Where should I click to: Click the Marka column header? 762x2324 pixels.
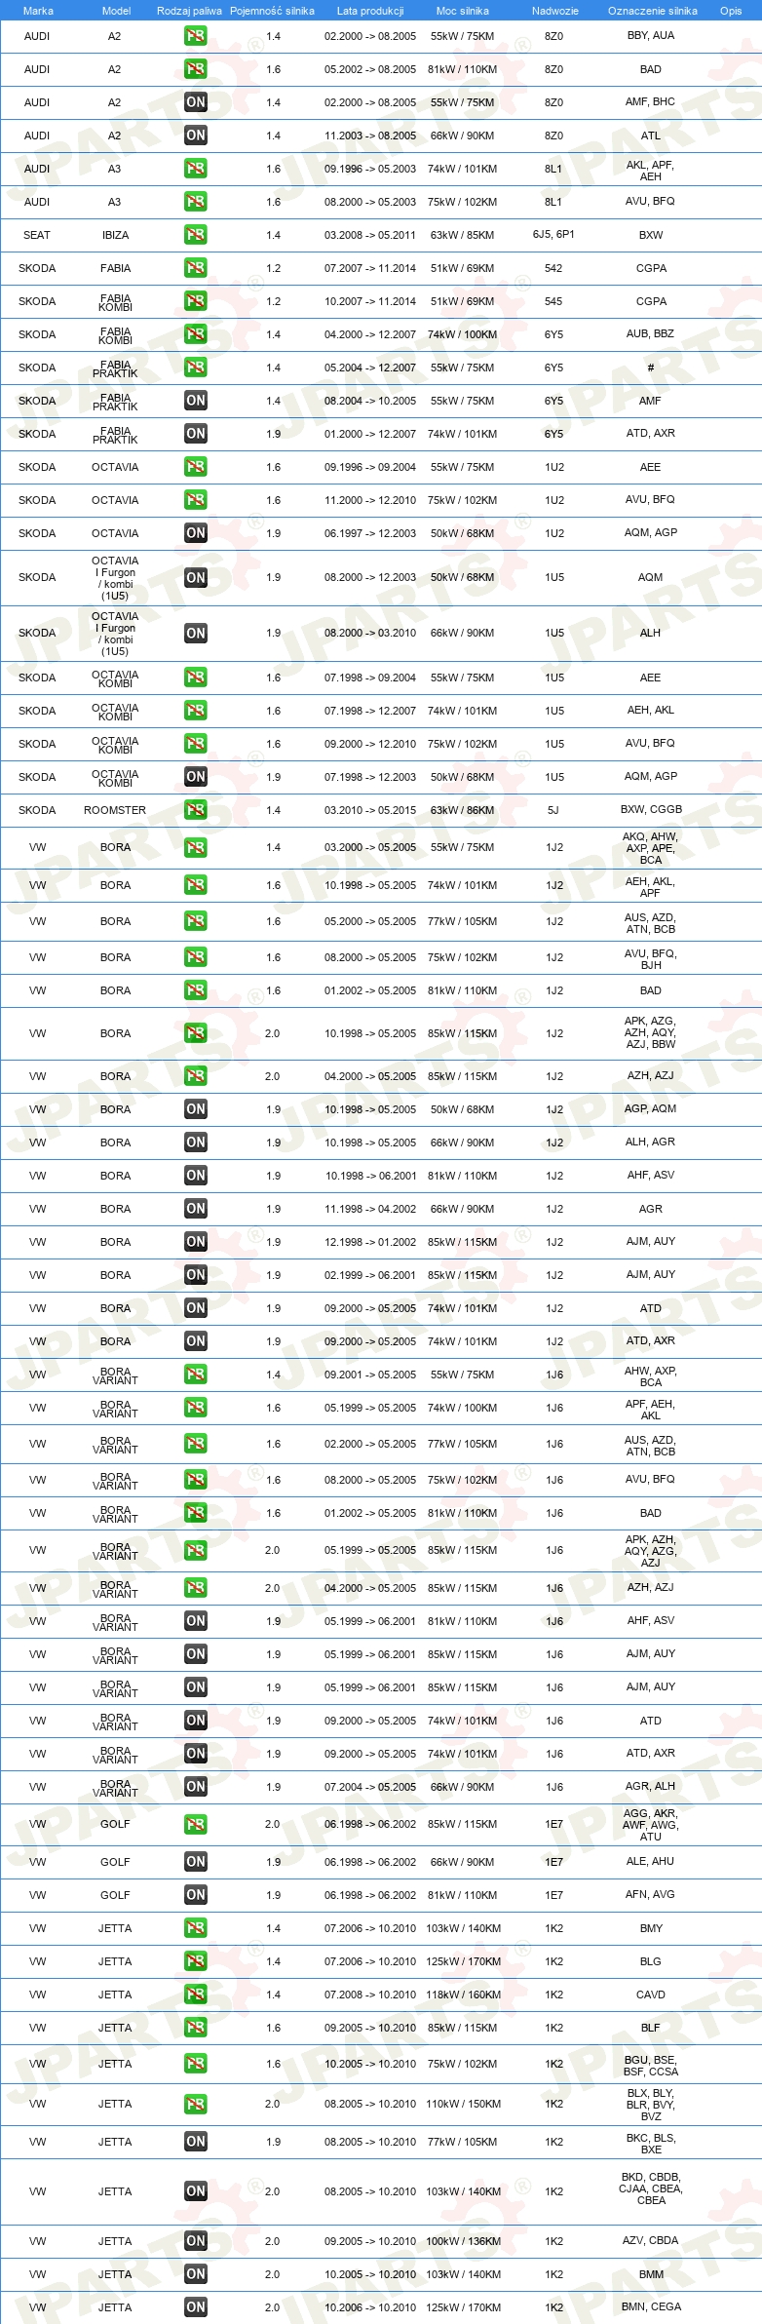click(38, 11)
